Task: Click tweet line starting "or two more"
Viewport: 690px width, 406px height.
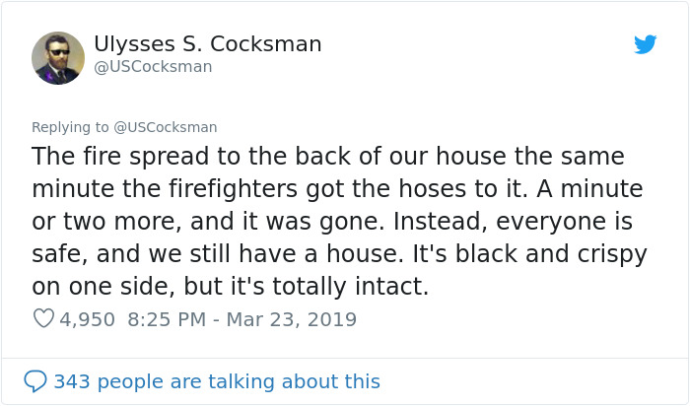Action: click(x=331, y=221)
